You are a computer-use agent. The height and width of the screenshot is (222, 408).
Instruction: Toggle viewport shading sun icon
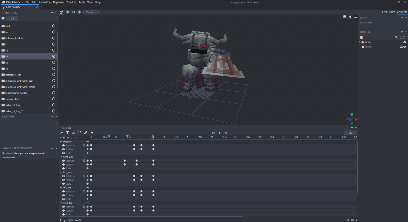pos(350,17)
